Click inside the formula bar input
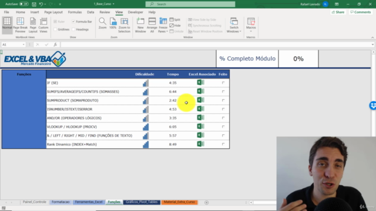 [x=215, y=45]
